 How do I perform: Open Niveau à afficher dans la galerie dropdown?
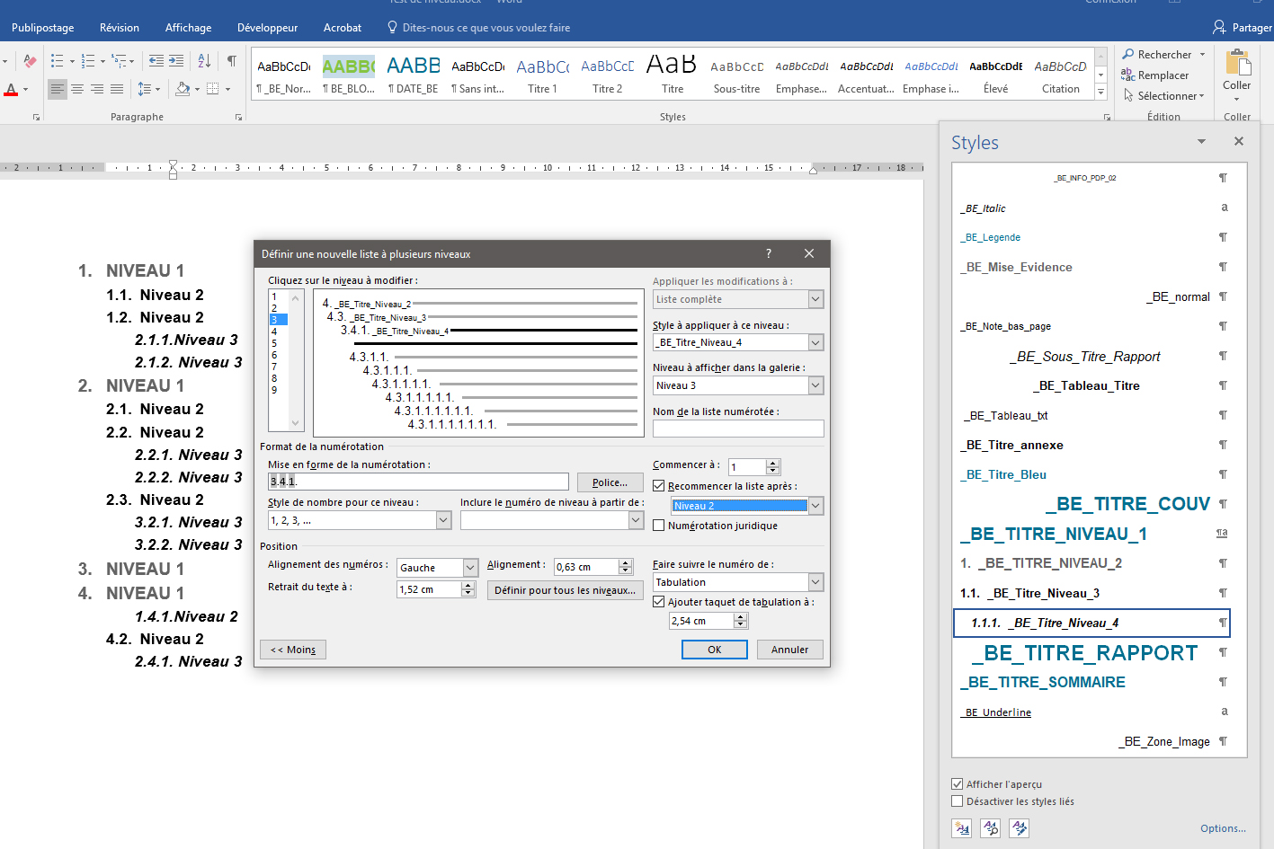(815, 385)
